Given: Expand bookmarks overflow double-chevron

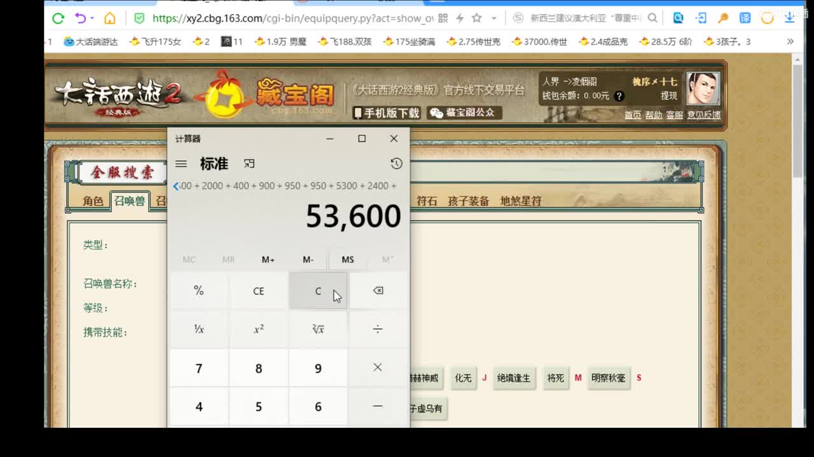Looking at the screenshot, I should [790, 41].
